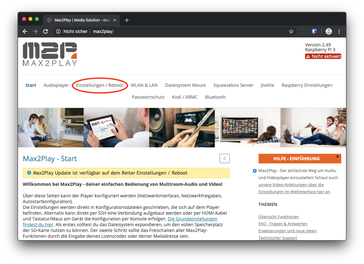Open Chrome three-dot menu
Screen dimensions: 364x264
point(339,31)
